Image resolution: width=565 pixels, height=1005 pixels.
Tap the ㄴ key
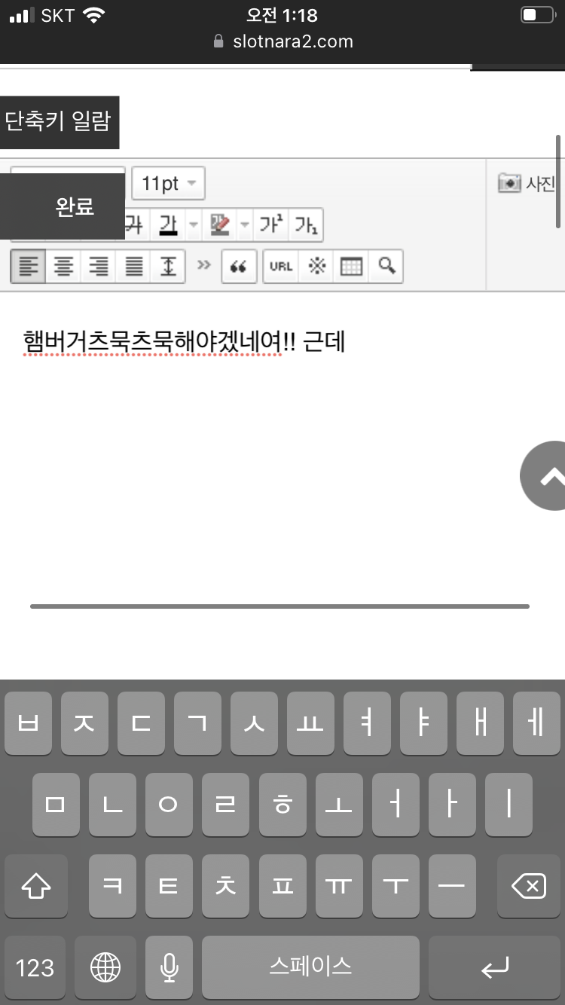(113, 805)
